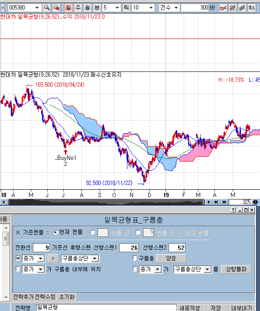Click the candlestick chart type icon

(233, 8)
